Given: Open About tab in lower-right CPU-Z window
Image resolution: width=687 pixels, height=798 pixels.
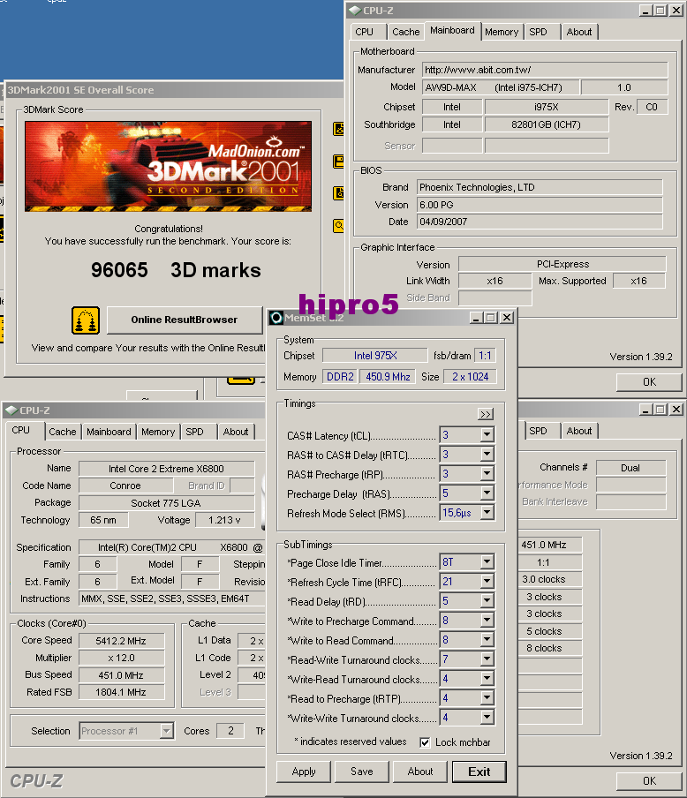Looking at the screenshot, I should pyautogui.click(x=579, y=431).
